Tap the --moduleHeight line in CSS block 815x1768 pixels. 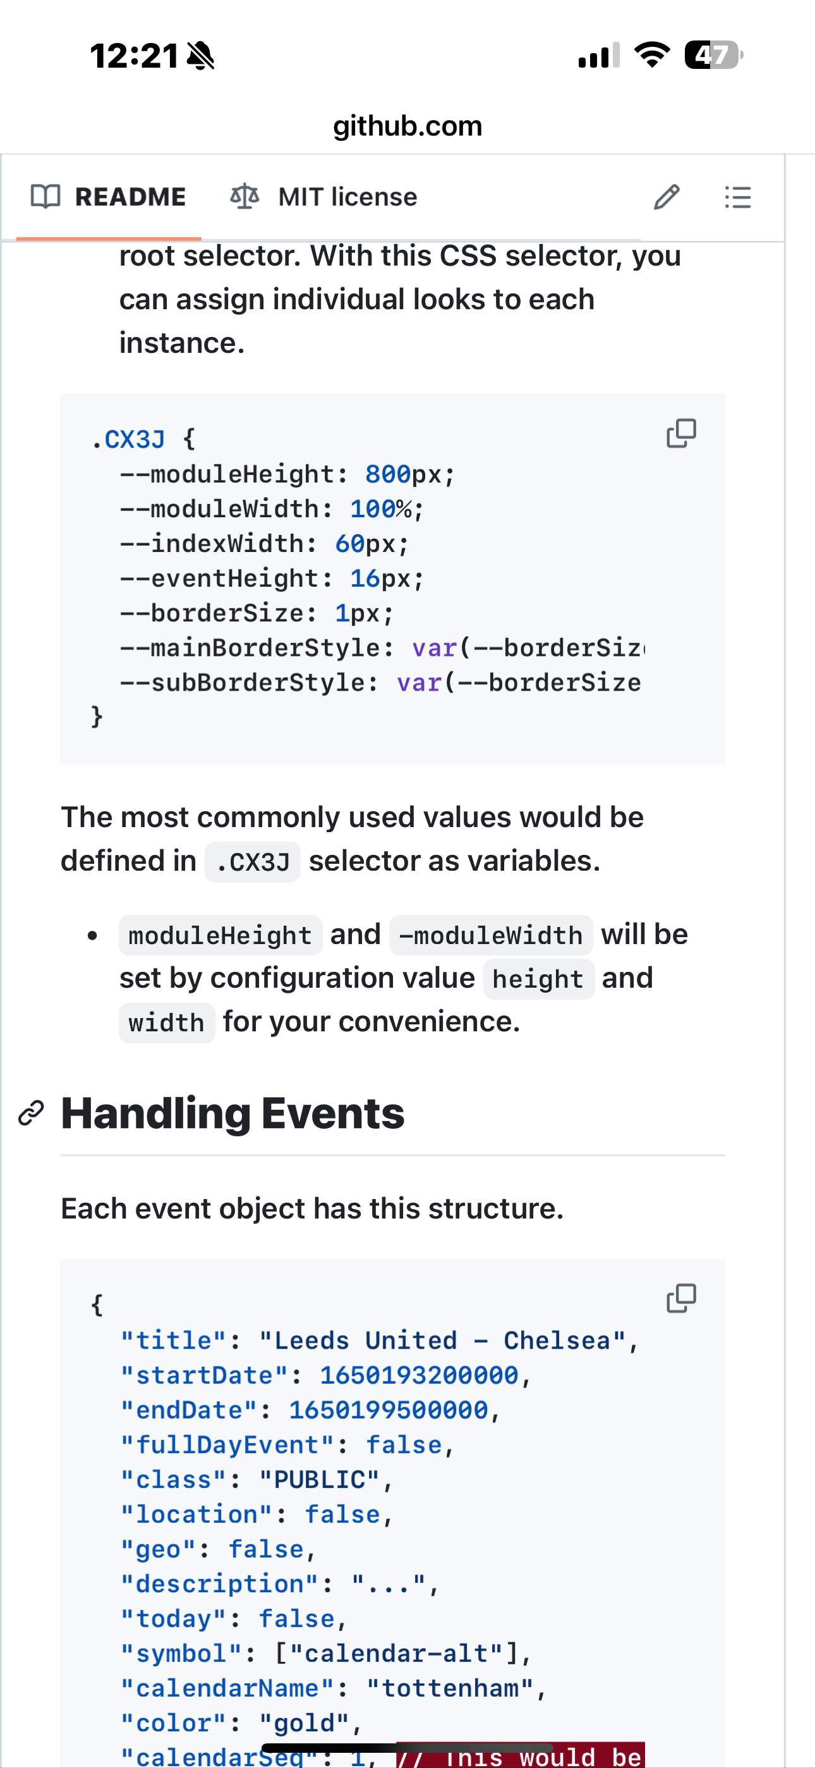point(287,474)
